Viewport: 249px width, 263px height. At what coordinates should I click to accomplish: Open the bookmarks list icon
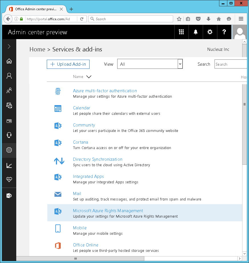(188, 19)
